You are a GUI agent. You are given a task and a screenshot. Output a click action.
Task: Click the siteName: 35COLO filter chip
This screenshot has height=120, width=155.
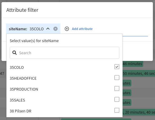(33, 29)
